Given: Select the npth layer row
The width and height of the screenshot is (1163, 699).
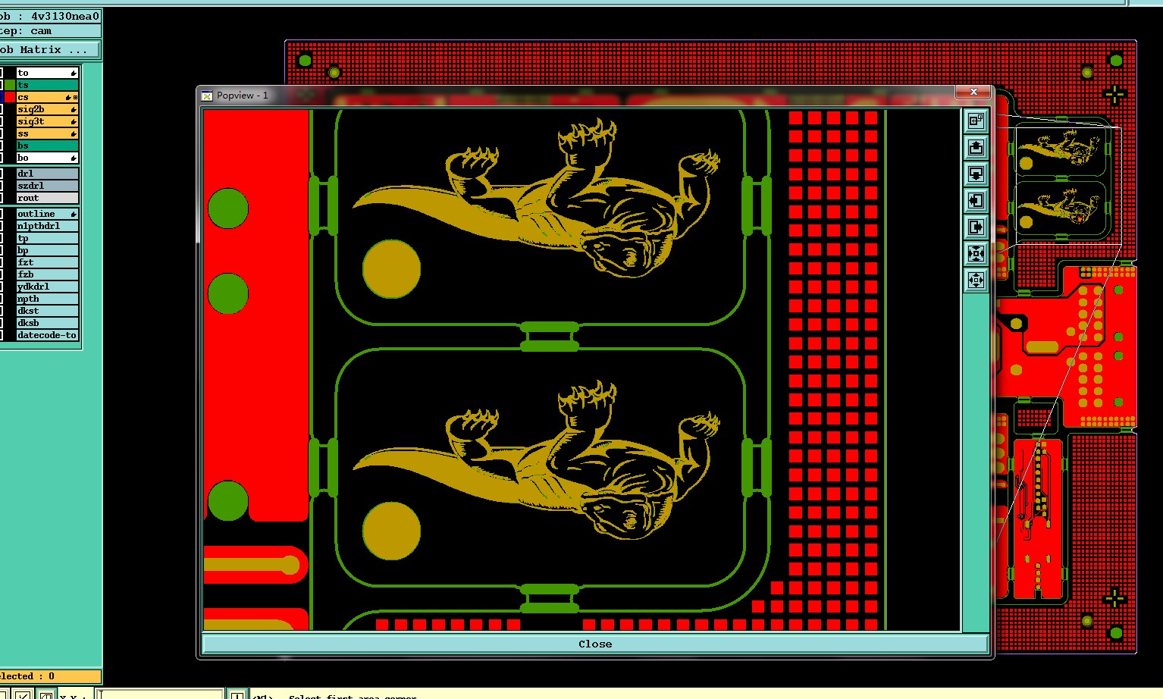Looking at the screenshot, I should pyautogui.click(x=47, y=299).
